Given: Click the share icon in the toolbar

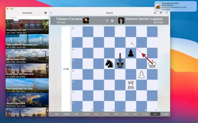Looking at the screenshot, I should pos(167,13).
